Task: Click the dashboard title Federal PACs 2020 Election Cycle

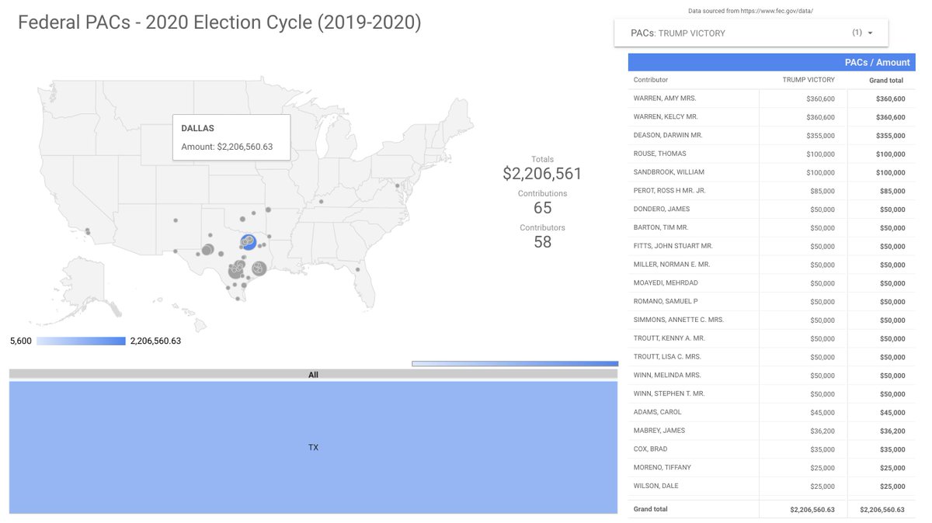Action: (x=220, y=23)
